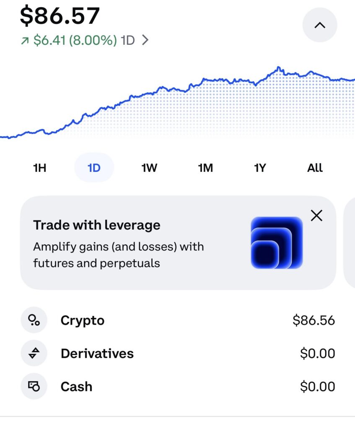Dismiss the Trade with leverage card
The width and height of the screenshot is (355, 429).
(x=316, y=215)
